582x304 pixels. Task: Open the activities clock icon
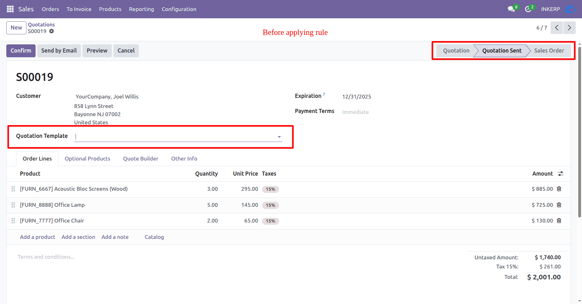click(528, 9)
